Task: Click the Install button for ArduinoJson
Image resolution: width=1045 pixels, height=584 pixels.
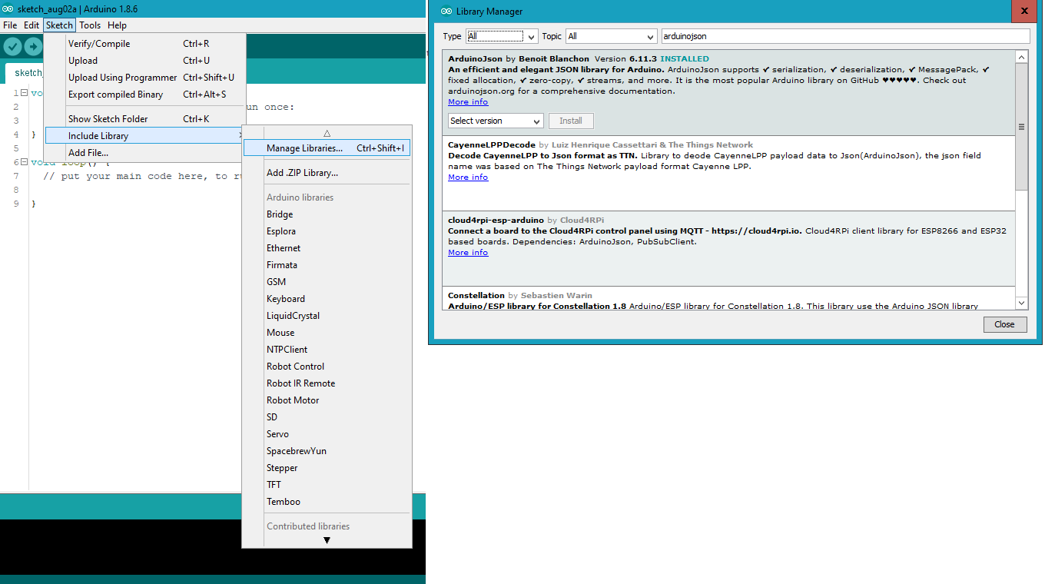Action: pos(571,121)
